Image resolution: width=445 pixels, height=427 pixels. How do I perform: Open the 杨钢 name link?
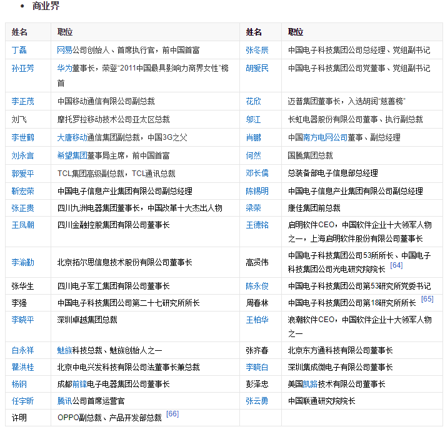[19, 384]
